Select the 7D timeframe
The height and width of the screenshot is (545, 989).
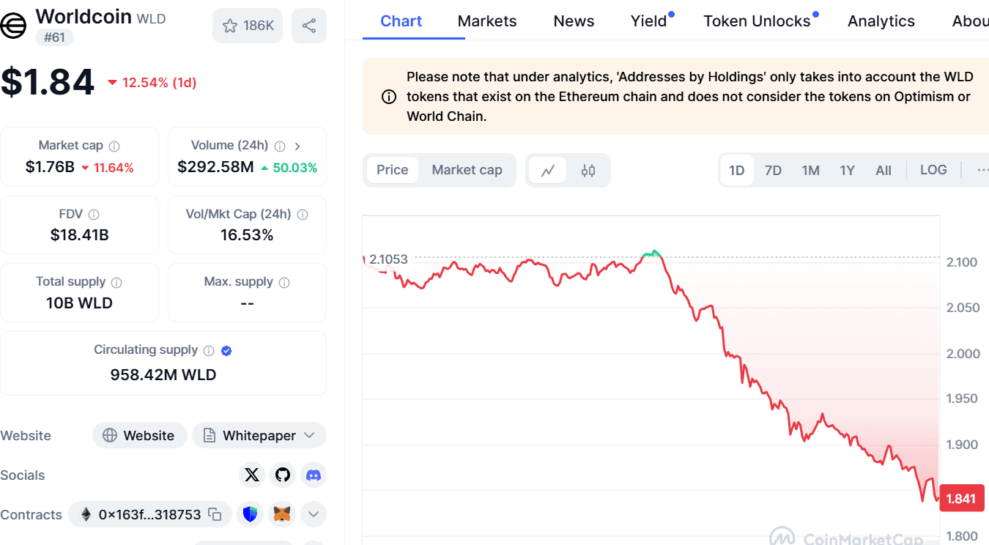773,169
